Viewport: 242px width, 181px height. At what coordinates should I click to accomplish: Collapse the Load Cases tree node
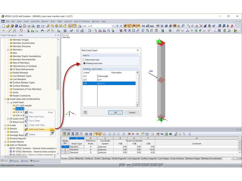pos(8,102)
